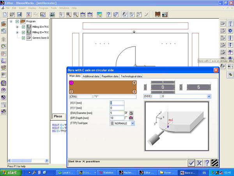Click the wooden panel toolbar icon
Viewport: 234px width, 176px height.
tap(158, 14)
